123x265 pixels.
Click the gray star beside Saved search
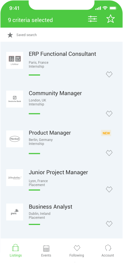click(x=10, y=35)
